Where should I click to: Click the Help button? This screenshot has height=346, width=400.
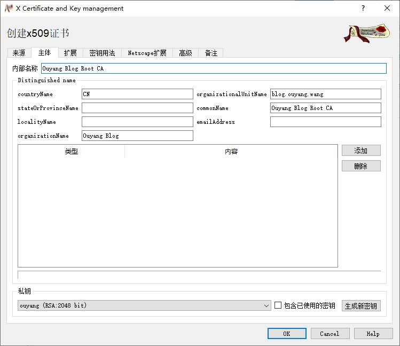373,334
